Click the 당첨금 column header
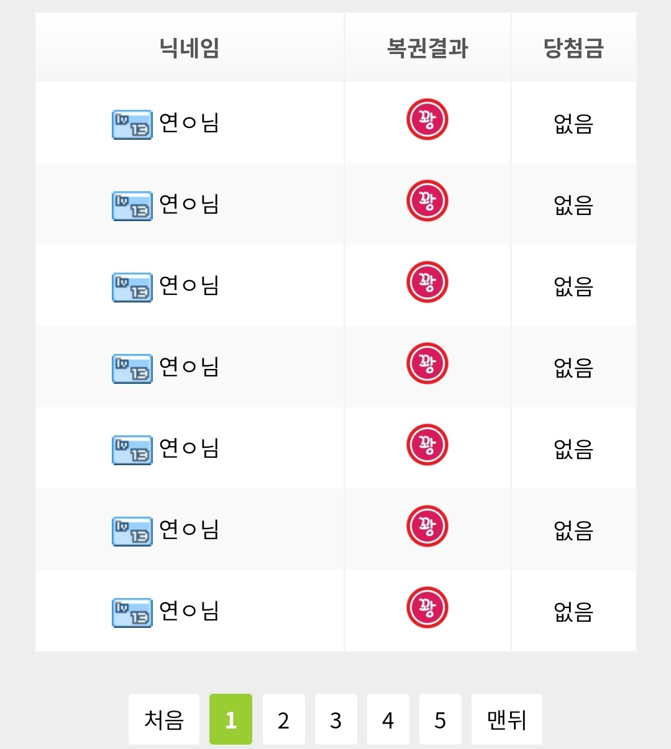 [x=573, y=48]
